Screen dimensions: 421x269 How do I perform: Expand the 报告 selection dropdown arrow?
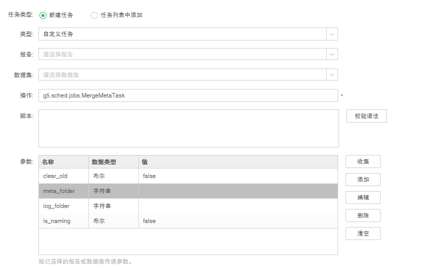pyautogui.click(x=332, y=54)
